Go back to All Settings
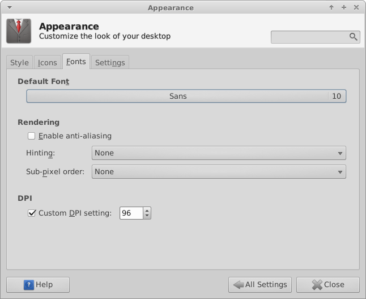The height and width of the screenshot is (299, 366). [260, 285]
